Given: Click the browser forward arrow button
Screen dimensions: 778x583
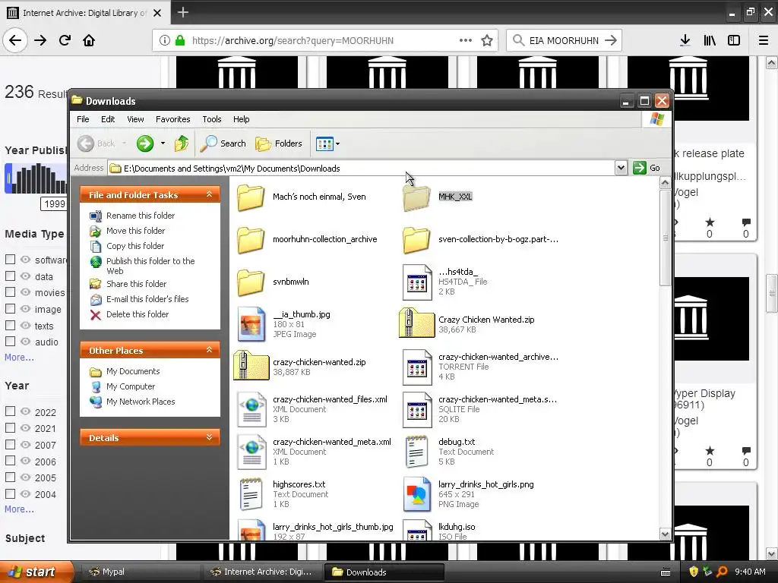Looking at the screenshot, I should click(40, 40).
